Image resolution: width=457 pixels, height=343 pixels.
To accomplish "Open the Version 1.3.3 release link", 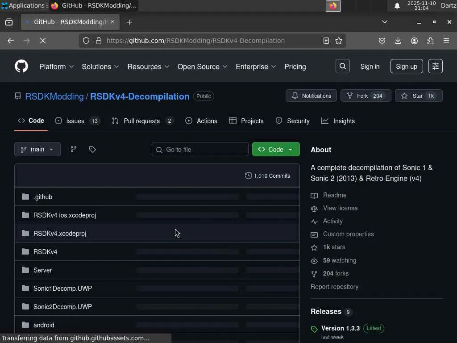I will (x=341, y=328).
